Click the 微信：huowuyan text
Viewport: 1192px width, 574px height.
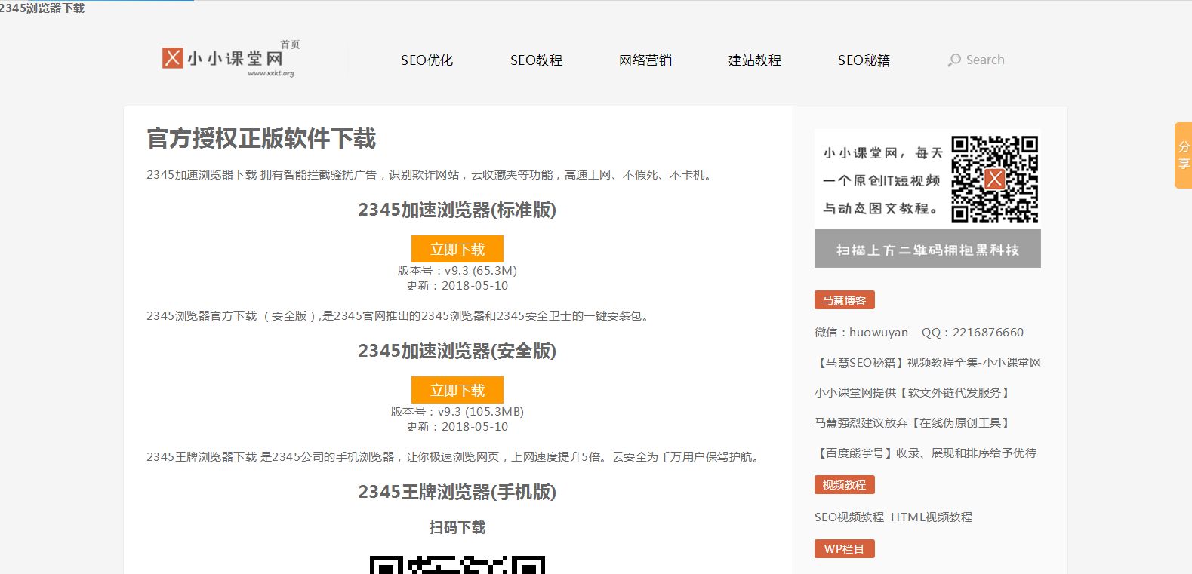pos(861,333)
